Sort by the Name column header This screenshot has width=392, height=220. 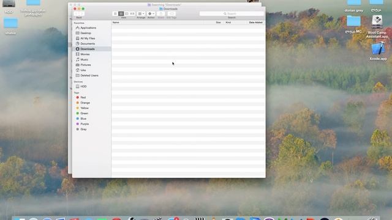[x=157, y=23]
